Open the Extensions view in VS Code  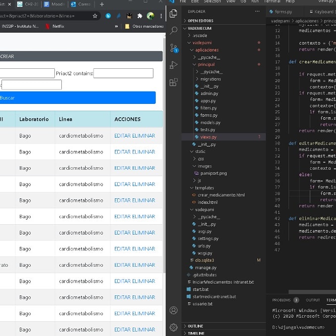(173, 82)
